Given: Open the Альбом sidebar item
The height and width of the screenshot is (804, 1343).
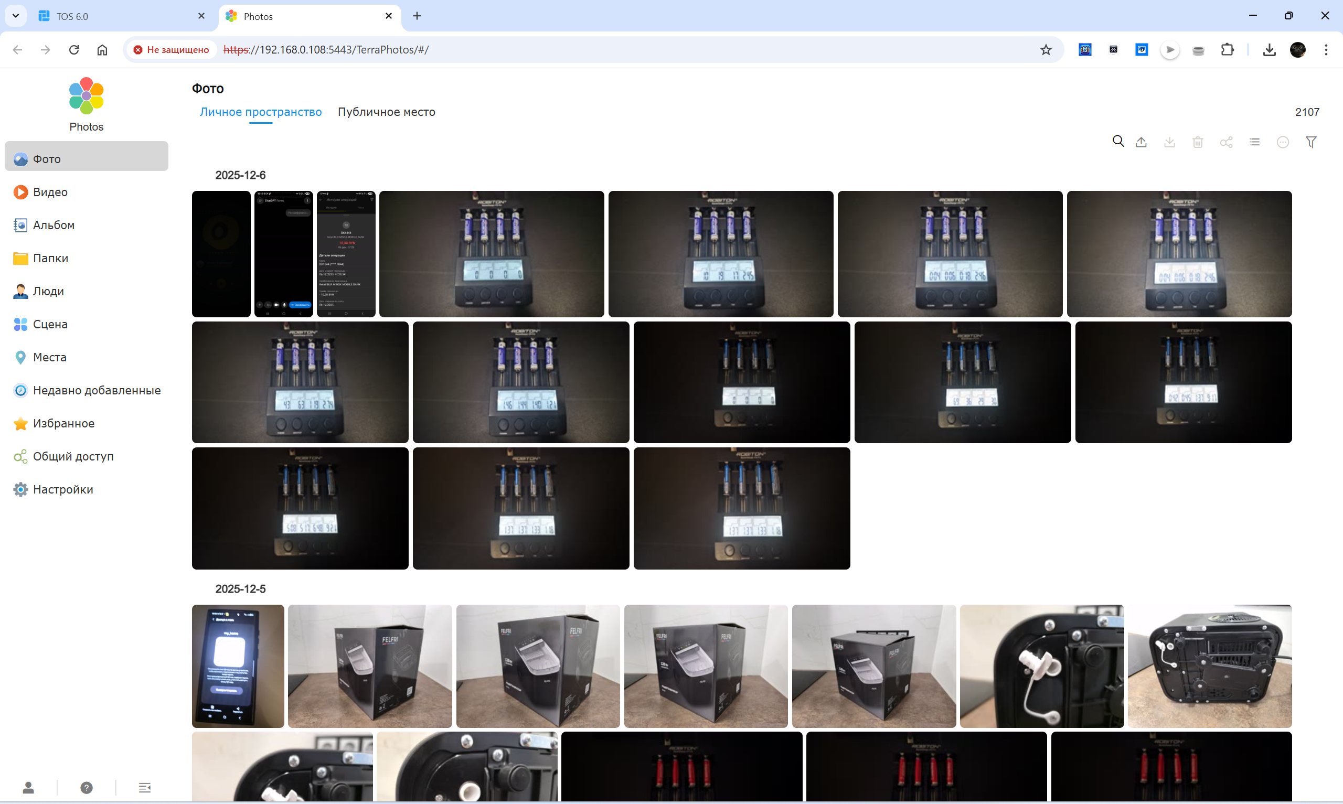Looking at the screenshot, I should pos(53,225).
